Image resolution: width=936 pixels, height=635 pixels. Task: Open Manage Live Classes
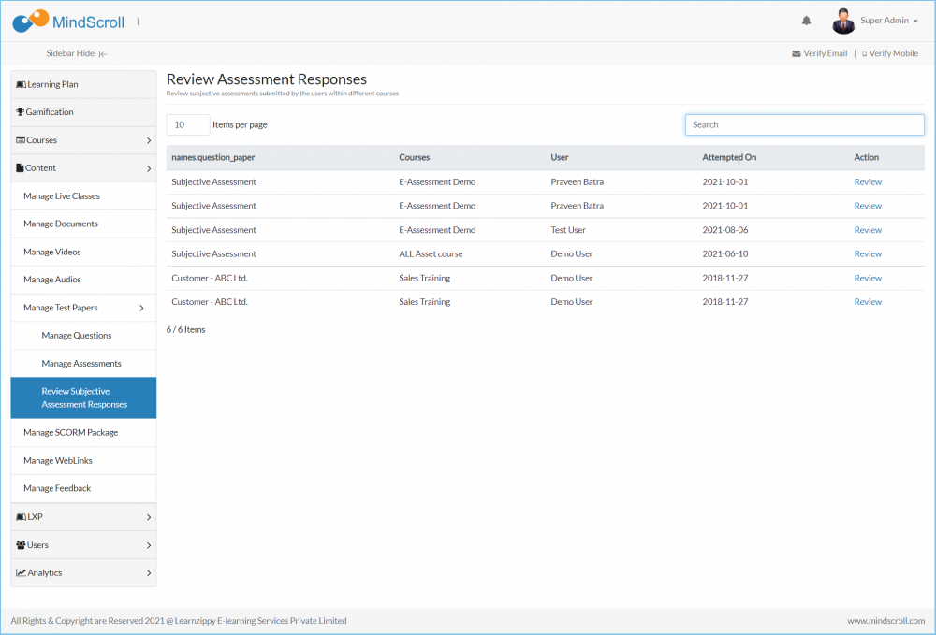[x=83, y=196]
